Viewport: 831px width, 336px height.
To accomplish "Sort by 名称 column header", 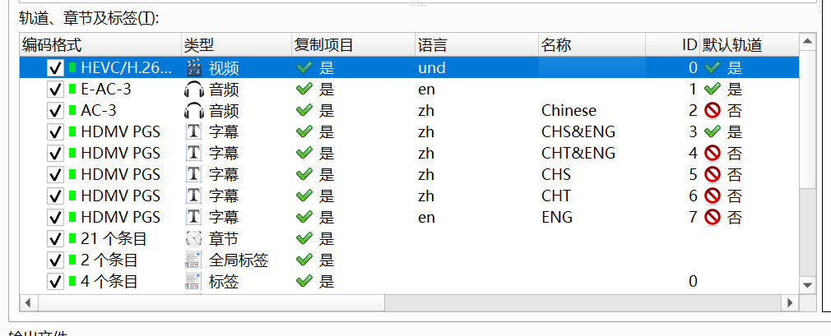I will [592, 45].
